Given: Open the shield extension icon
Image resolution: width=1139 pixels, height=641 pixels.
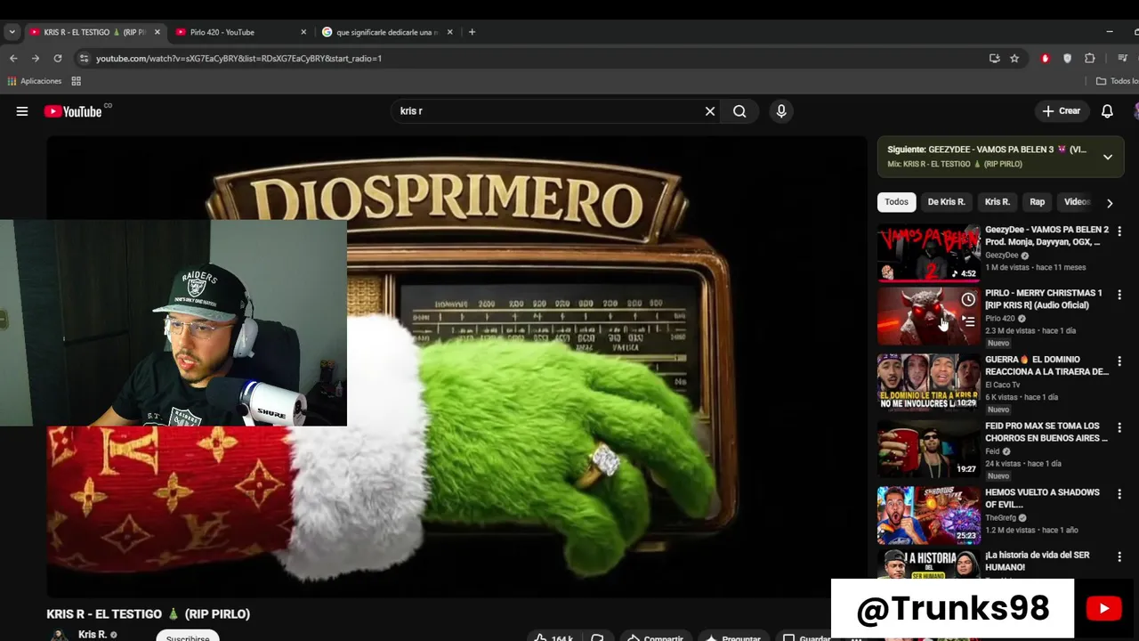Looking at the screenshot, I should tap(1067, 58).
